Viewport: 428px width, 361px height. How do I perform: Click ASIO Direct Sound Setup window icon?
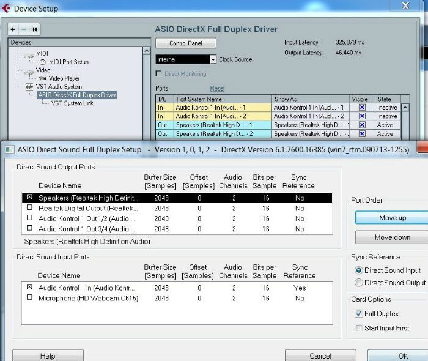click(x=10, y=150)
